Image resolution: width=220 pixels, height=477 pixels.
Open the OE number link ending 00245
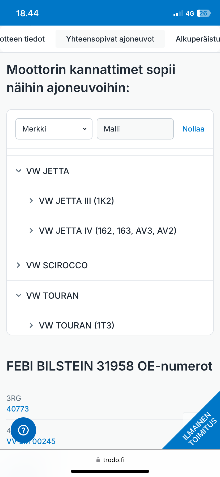44,441
